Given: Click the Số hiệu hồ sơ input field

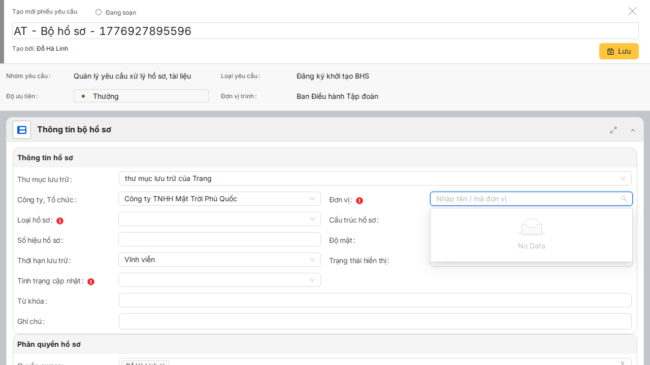Looking at the screenshot, I should point(219,239).
